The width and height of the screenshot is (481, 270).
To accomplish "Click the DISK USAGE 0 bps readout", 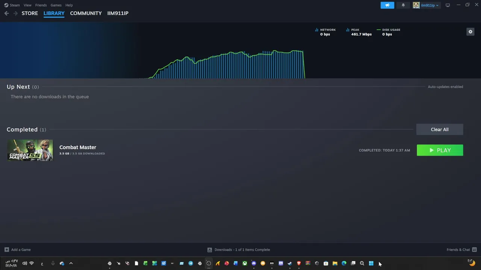I will (x=389, y=32).
